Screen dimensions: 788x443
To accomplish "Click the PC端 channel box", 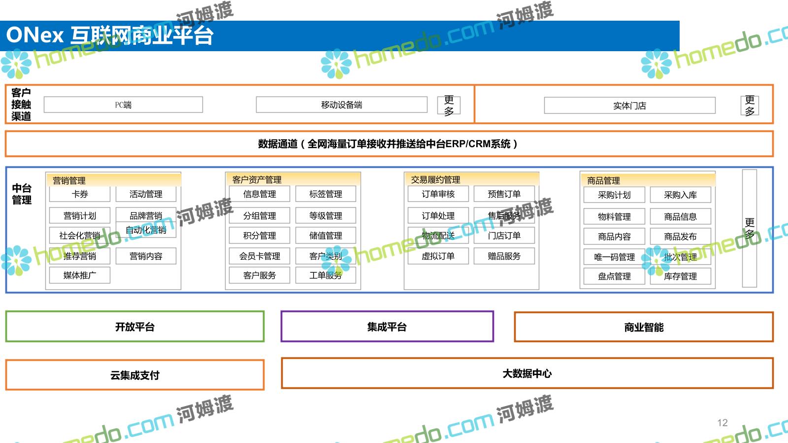I will point(123,105).
